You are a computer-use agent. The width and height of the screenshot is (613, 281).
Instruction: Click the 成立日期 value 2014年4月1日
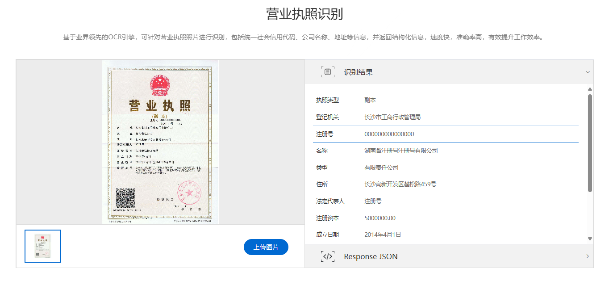383,235
